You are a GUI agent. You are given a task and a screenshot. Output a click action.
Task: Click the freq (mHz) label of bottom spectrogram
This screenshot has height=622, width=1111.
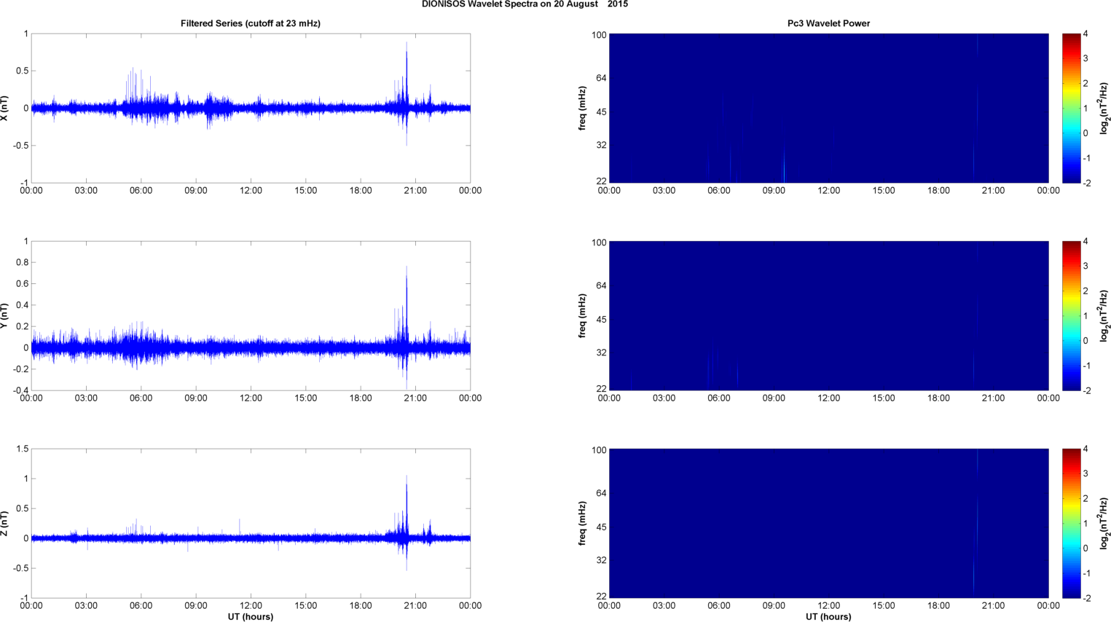tap(583, 523)
